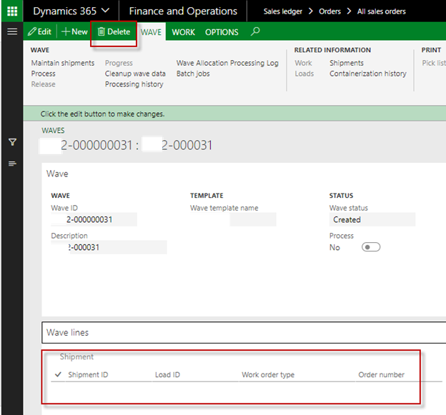Click the search magnifier in the action bar

(255, 31)
